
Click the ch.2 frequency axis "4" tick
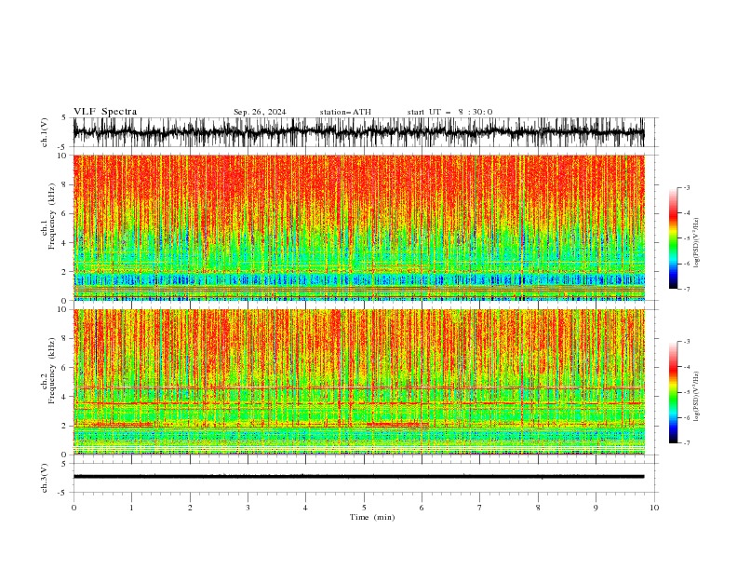(x=64, y=397)
